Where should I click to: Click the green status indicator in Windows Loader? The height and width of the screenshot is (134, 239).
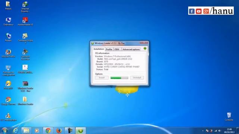(145, 48)
